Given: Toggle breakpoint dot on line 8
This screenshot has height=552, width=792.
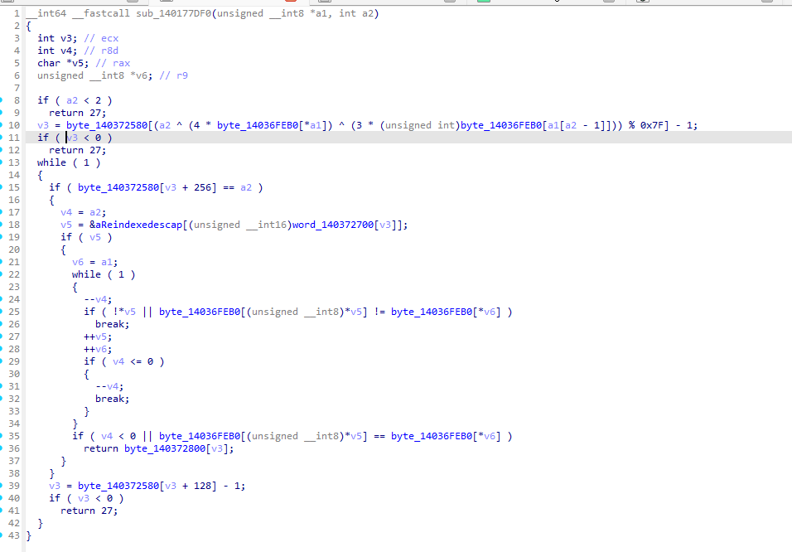Looking at the screenshot, I should 1,100.
